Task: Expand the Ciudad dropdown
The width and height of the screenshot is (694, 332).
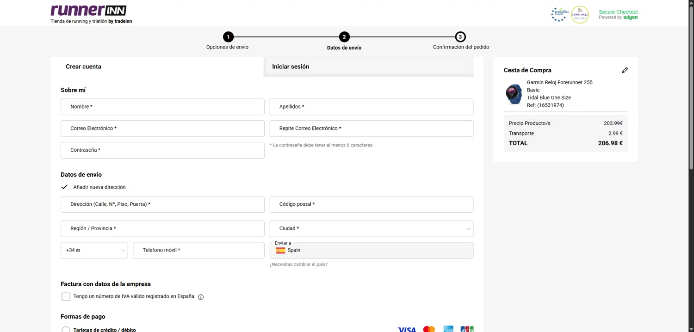Action: point(372,228)
